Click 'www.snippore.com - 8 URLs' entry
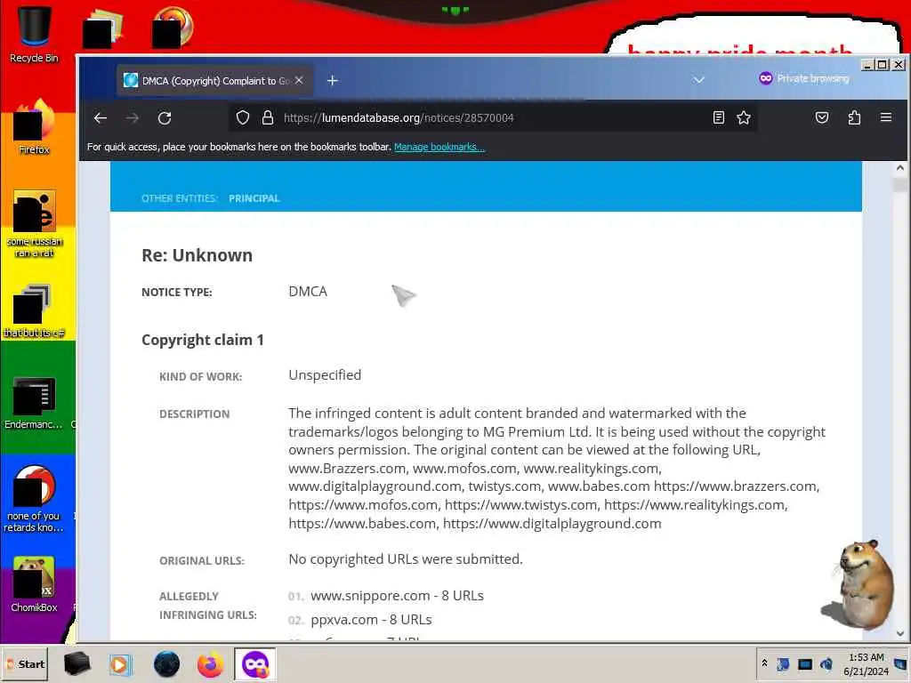 click(397, 596)
